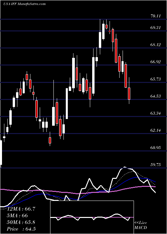The image size is (167, 234).
Task: Click the '12MA : 66.7' readout
Action: [21, 209]
